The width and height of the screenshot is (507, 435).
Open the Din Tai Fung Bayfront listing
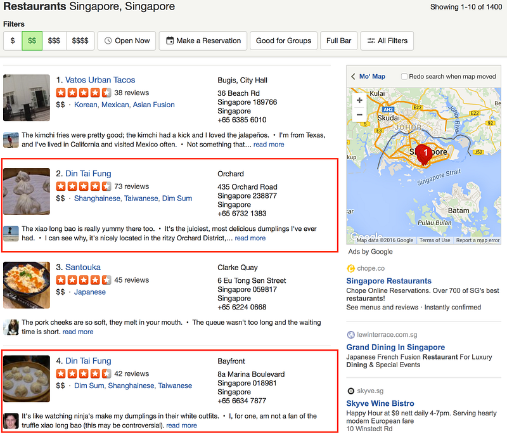(88, 361)
